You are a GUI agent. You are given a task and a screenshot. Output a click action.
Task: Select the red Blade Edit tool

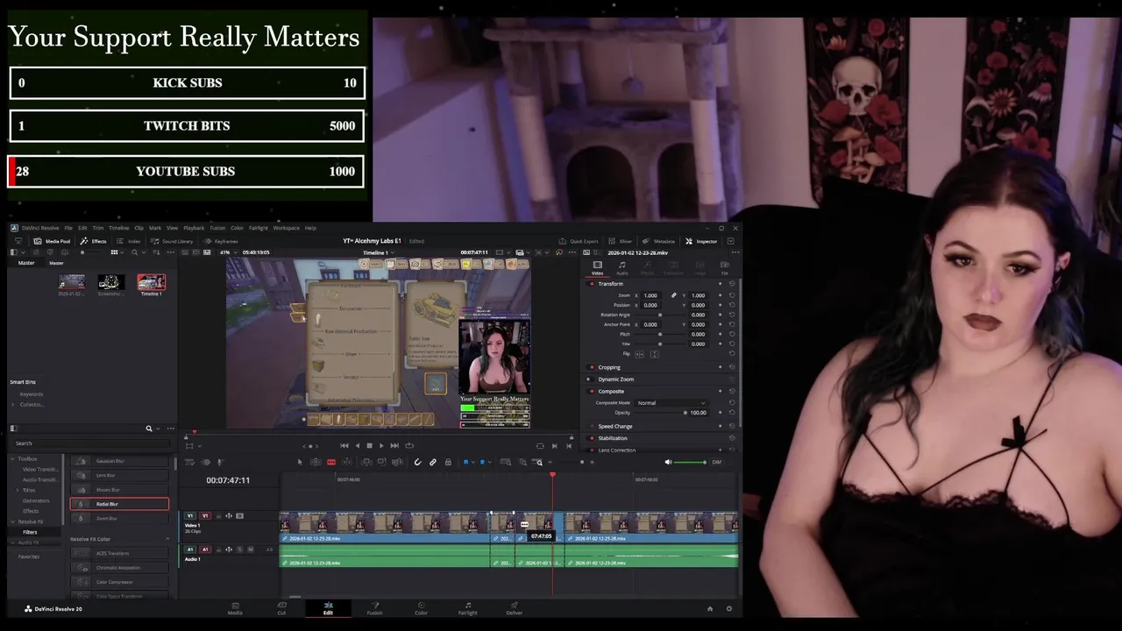point(331,462)
